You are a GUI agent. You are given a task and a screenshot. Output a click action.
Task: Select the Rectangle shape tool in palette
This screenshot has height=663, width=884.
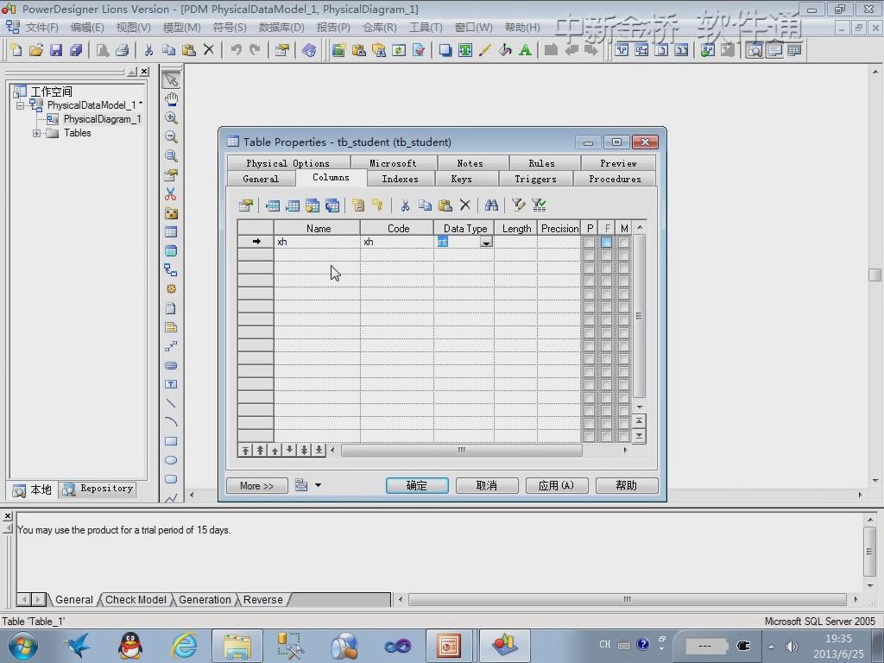(171, 441)
